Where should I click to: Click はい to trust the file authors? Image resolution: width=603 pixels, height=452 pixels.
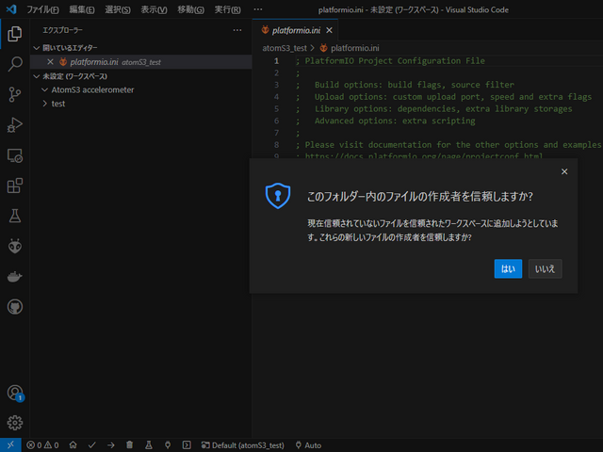[x=508, y=268]
